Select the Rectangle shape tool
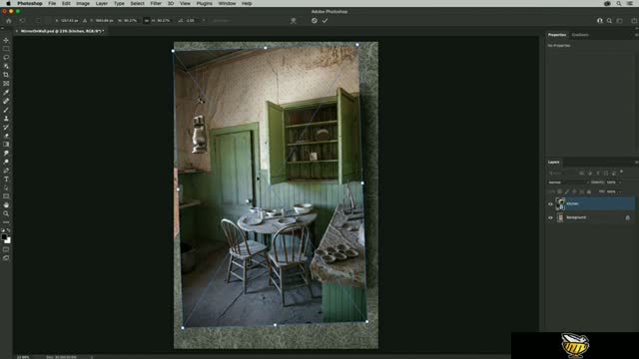This screenshot has height=359, width=639. [x=6, y=196]
